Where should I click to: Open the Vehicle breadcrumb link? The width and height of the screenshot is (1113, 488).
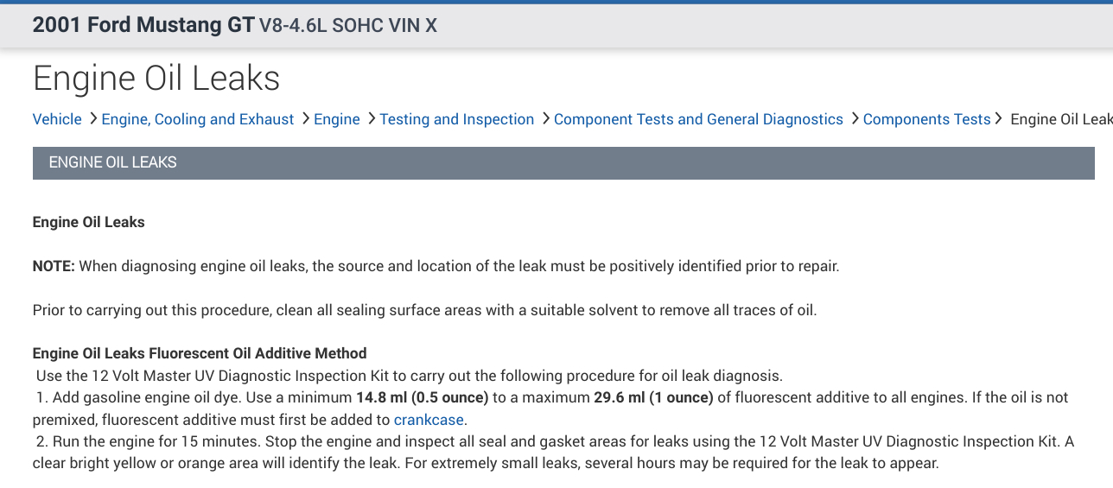pos(57,119)
